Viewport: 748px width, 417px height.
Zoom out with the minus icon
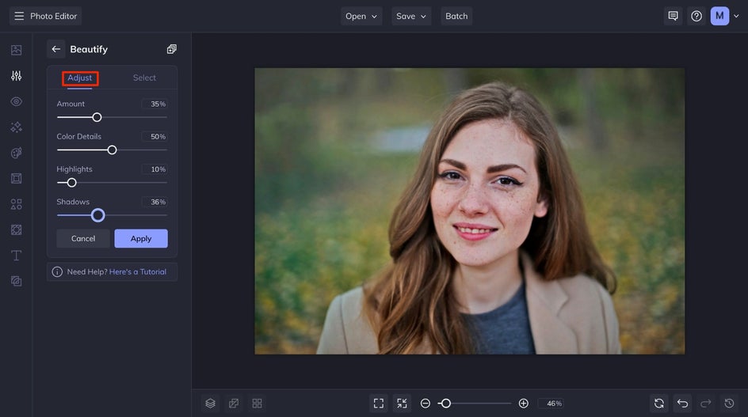(x=425, y=404)
